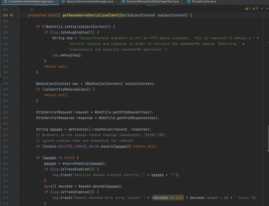Close the AbstractRememberMeManagerTest.java tab

(x=182, y=1)
